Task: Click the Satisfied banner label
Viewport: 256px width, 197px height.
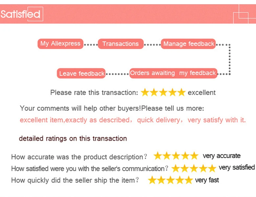Action: (x=20, y=14)
